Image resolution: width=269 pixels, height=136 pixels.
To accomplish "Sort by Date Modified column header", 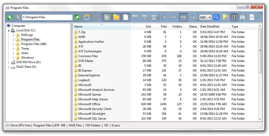I will click(x=214, y=27).
